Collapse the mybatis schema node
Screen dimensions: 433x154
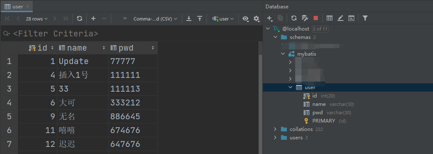point(283,54)
